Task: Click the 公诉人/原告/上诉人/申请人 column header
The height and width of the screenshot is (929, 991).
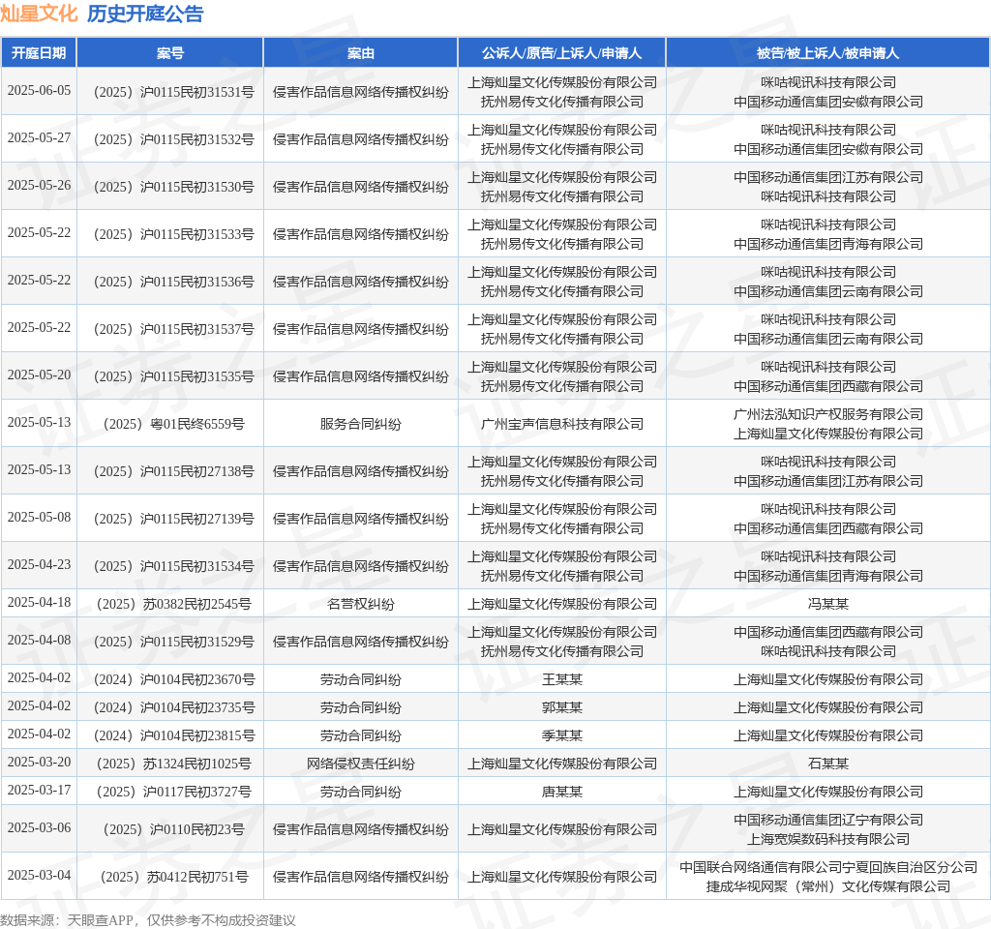Action: (x=562, y=53)
